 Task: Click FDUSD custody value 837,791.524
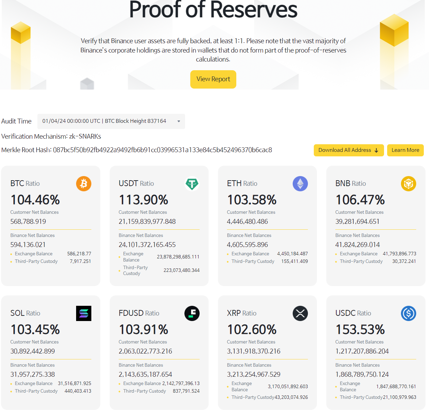(x=186, y=391)
